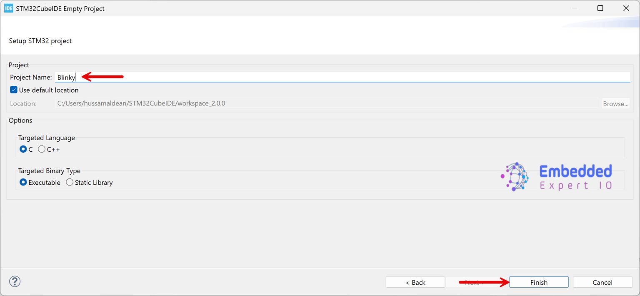
Task: Click the IDE icon in the title bar
Action: tap(8, 8)
